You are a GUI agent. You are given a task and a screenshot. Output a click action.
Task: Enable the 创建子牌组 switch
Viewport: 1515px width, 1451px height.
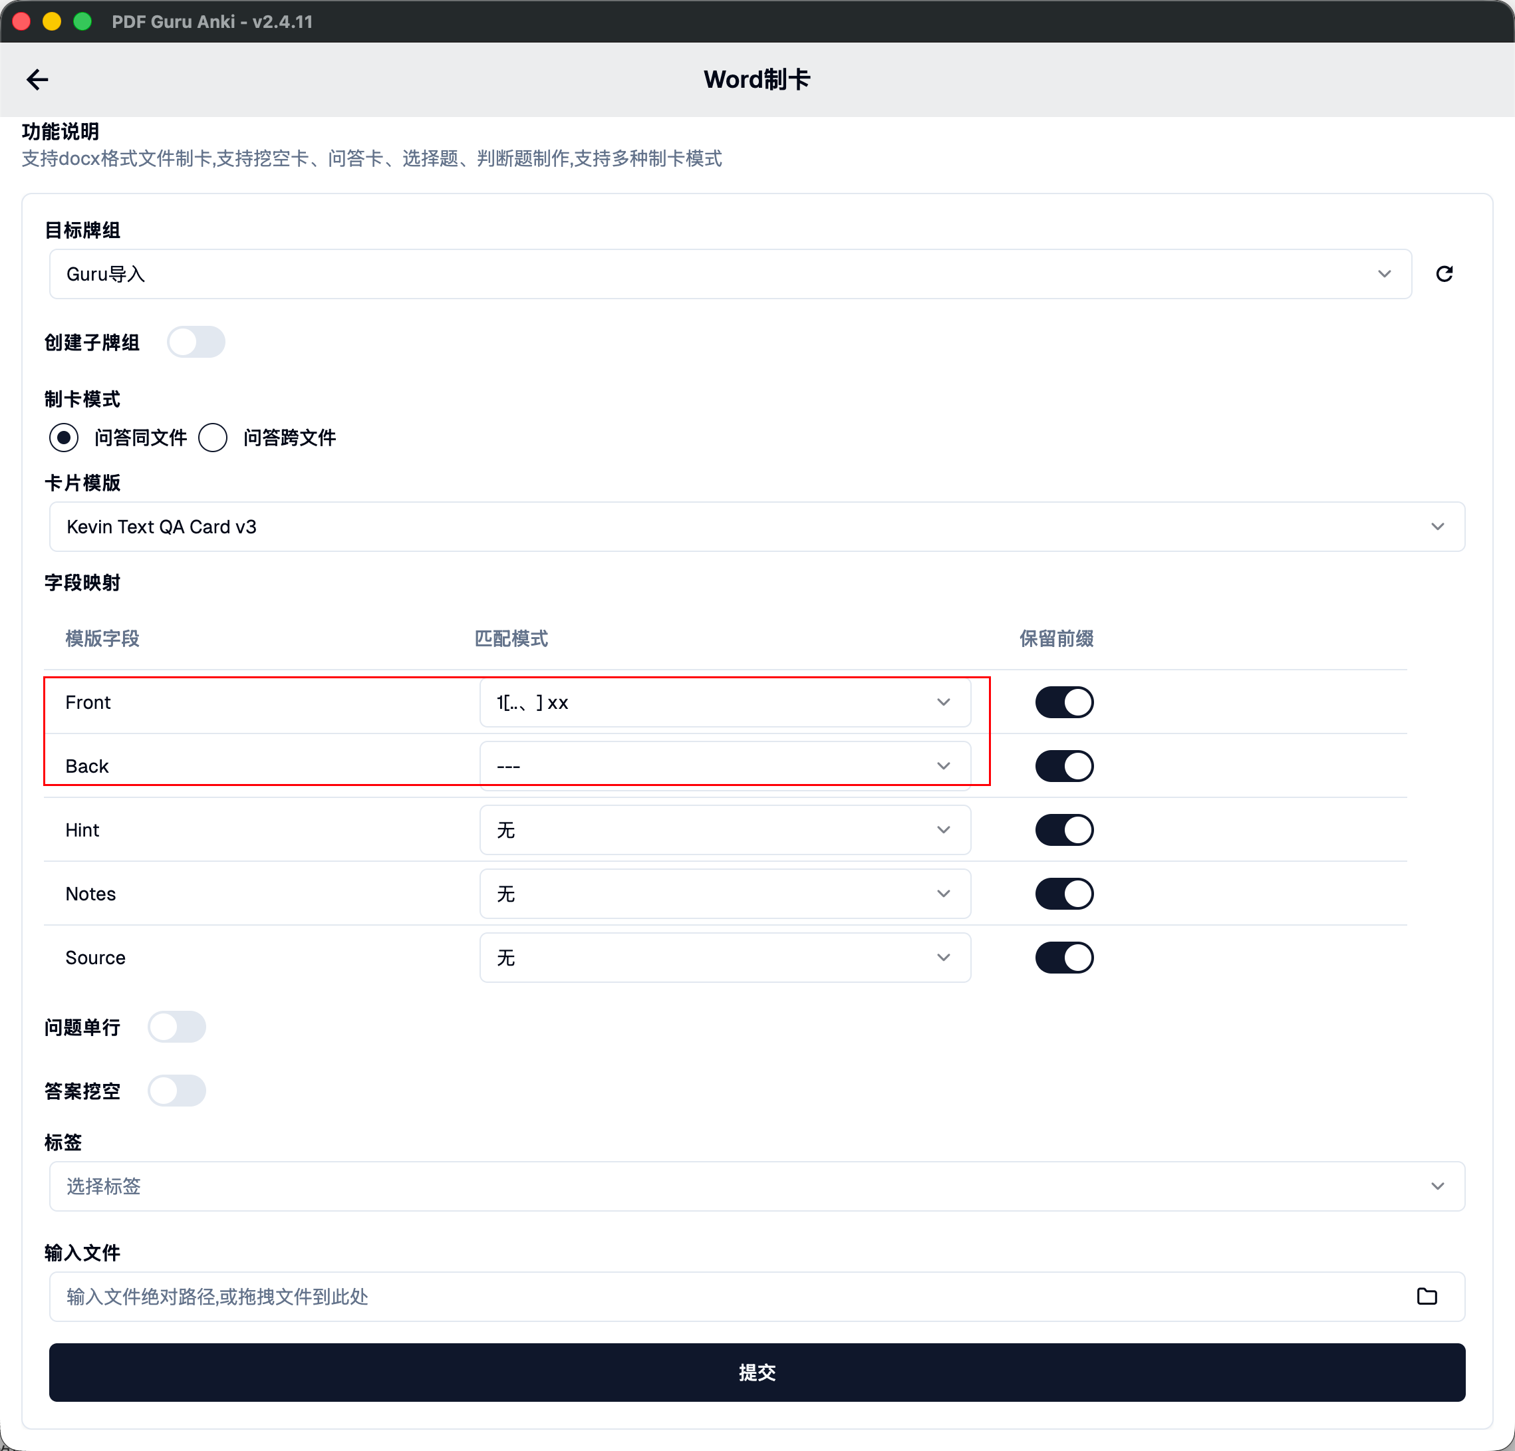click(x=196, y=342)
